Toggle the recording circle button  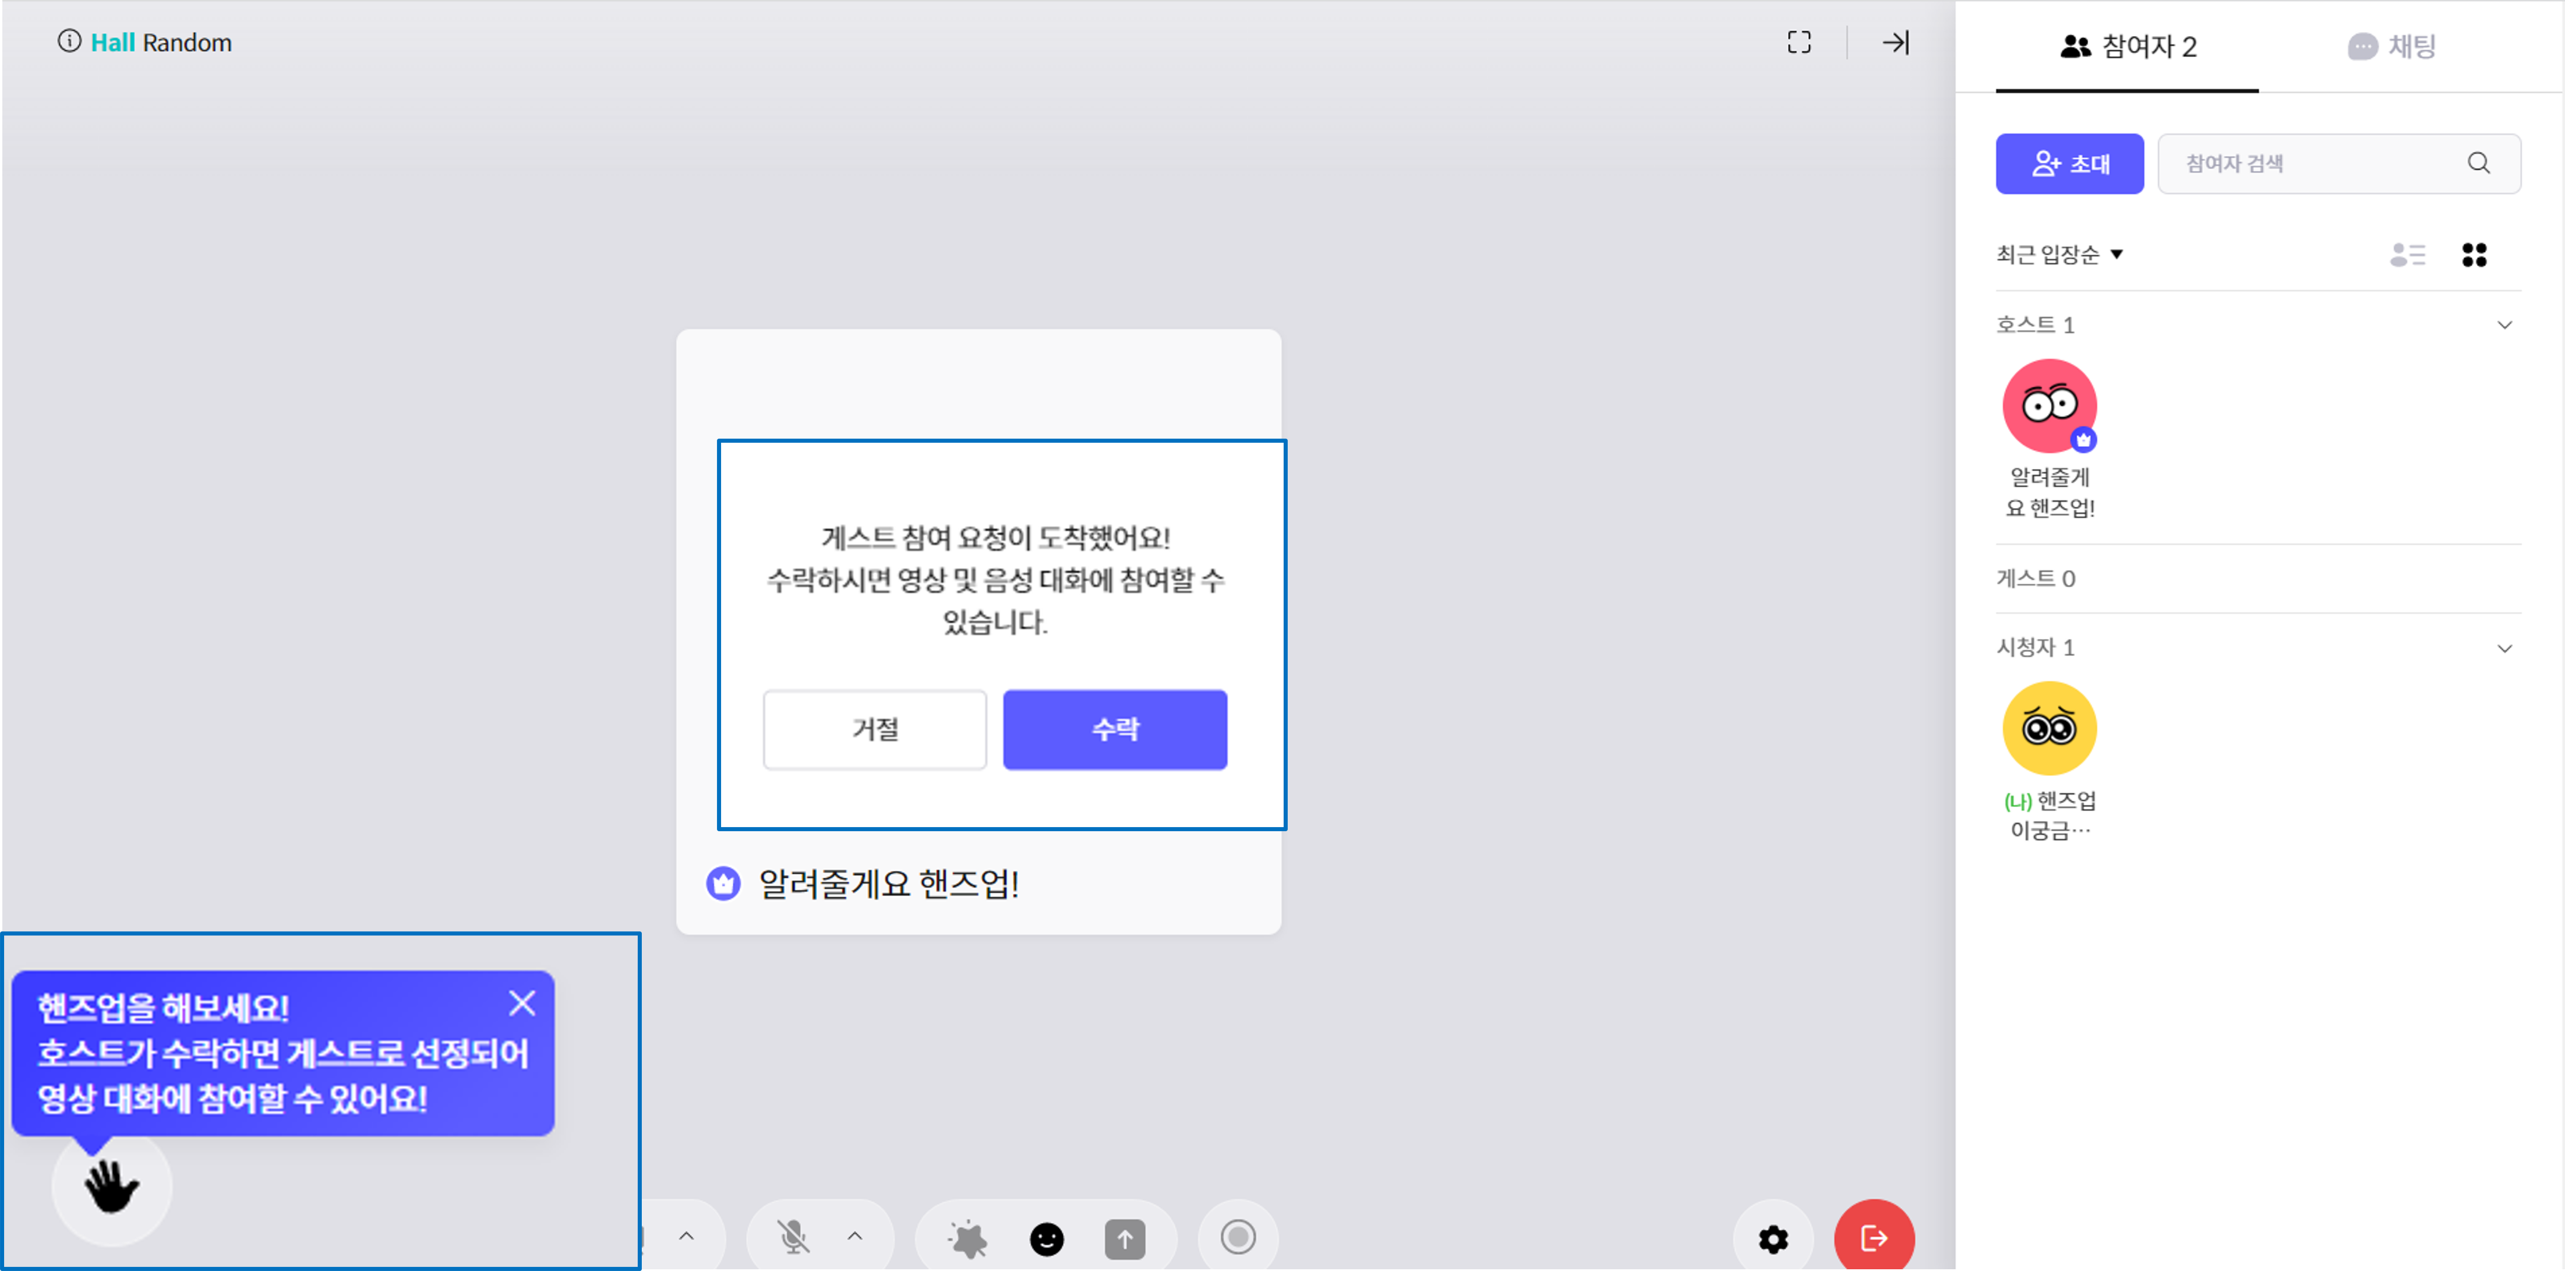[1238, 1237]
